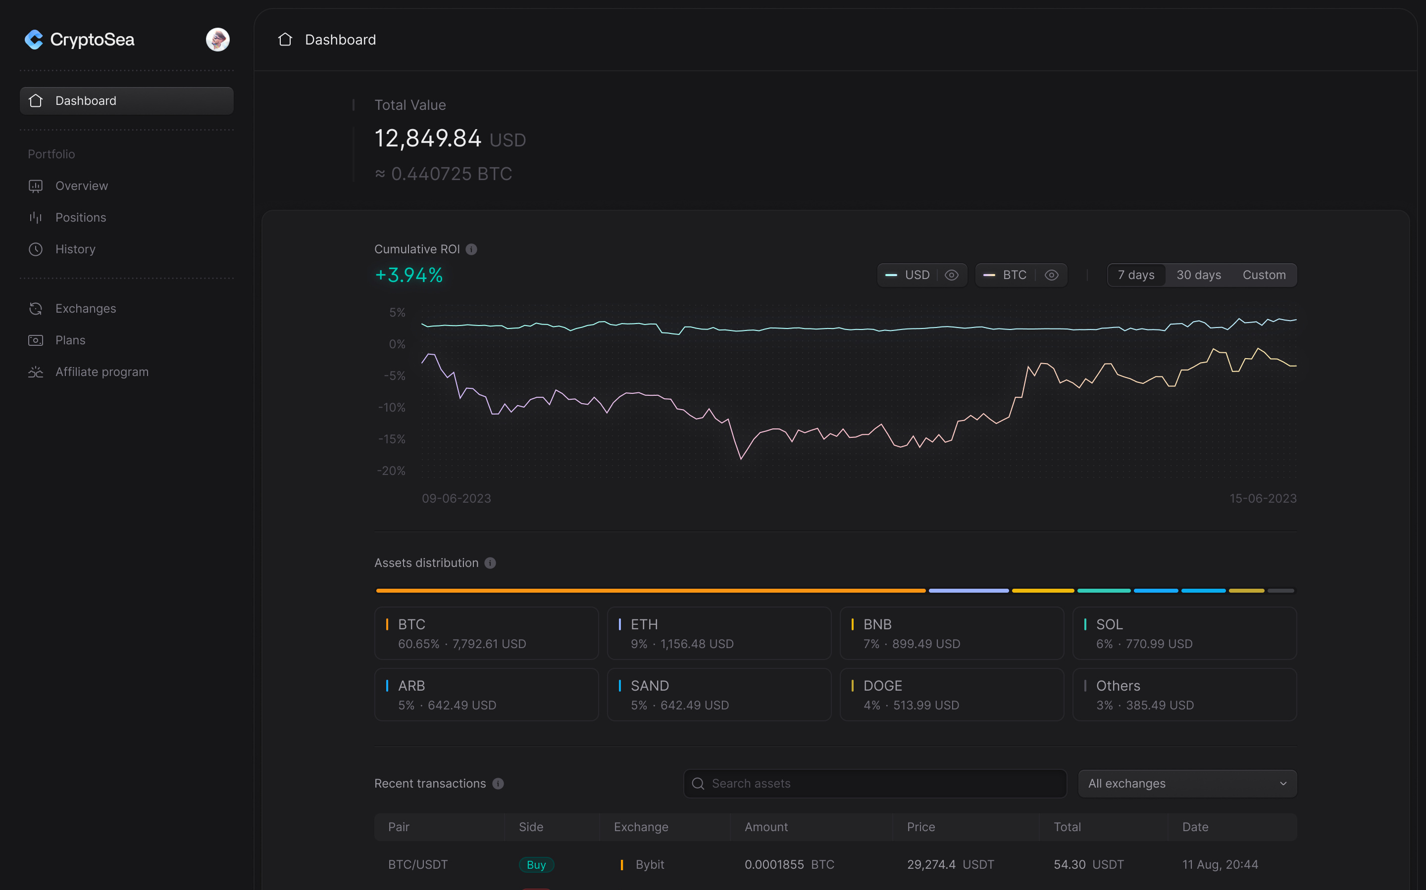Toggle BTC line visibility eye icon

[x=1051, y=275]
